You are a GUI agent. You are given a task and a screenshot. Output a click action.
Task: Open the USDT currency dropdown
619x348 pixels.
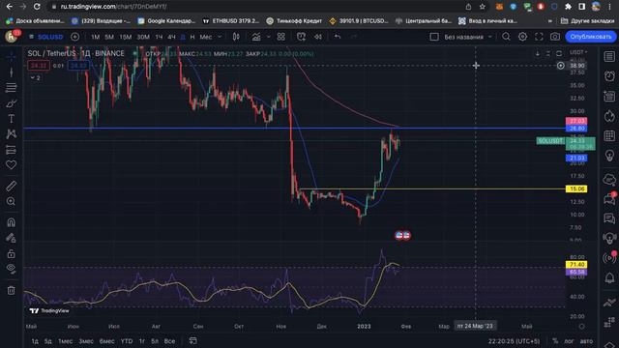[578, 52]
